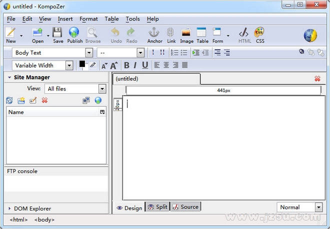The width and height of the screenshot is (330, 229).
Task: Insert a Link
Action: [171, 35]
